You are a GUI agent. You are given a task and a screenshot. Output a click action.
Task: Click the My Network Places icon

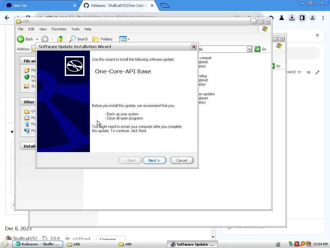click(27, 130)
